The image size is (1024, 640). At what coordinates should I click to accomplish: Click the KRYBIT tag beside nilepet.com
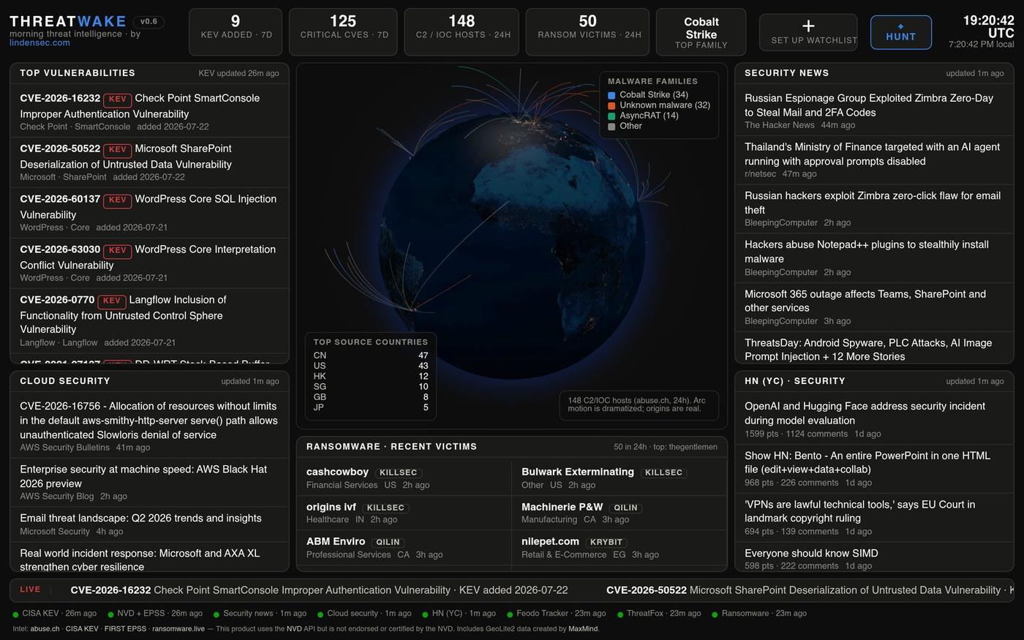click(x=606, y=542)
